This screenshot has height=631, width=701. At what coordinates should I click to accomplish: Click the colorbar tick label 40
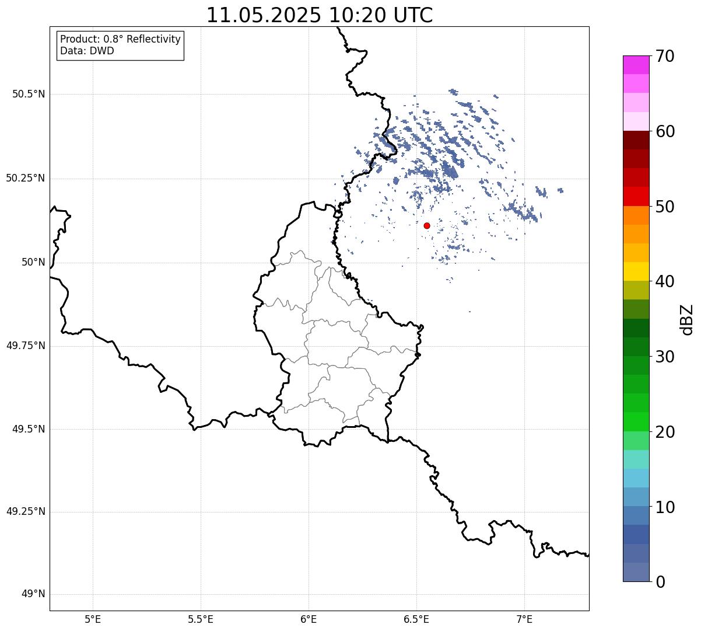[665, 281]
